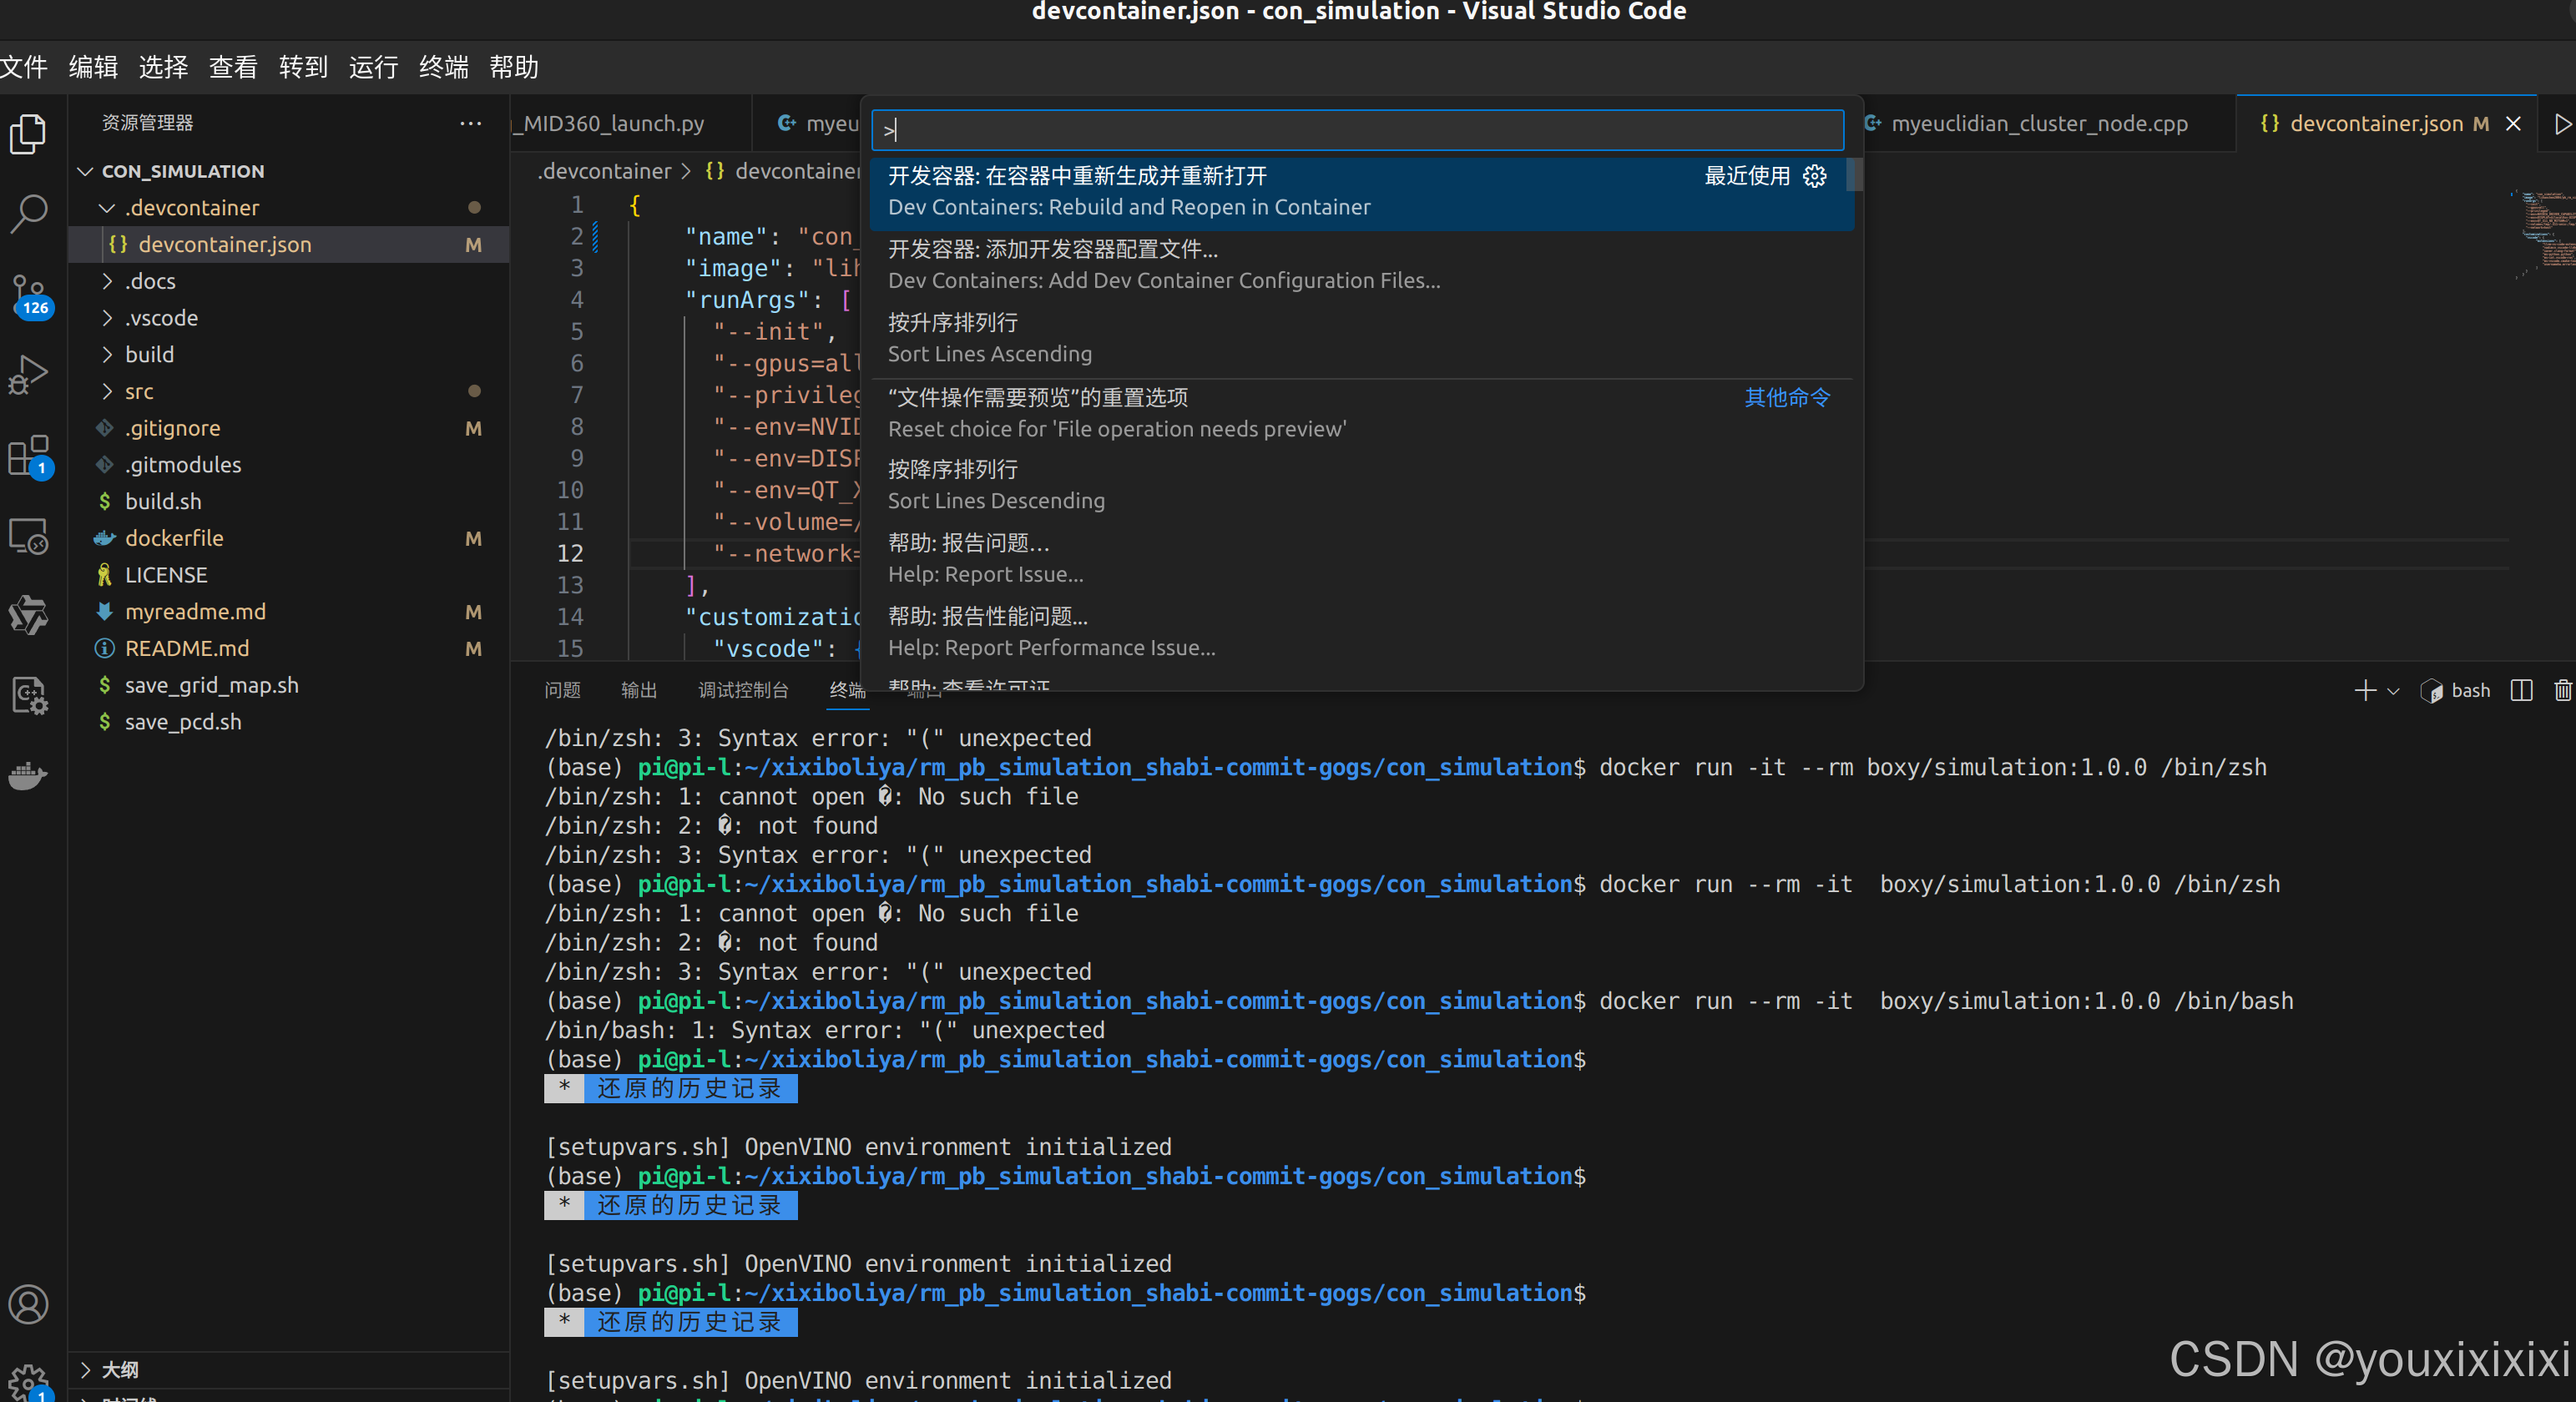Open the Extensions view

[x=28, y=456]
